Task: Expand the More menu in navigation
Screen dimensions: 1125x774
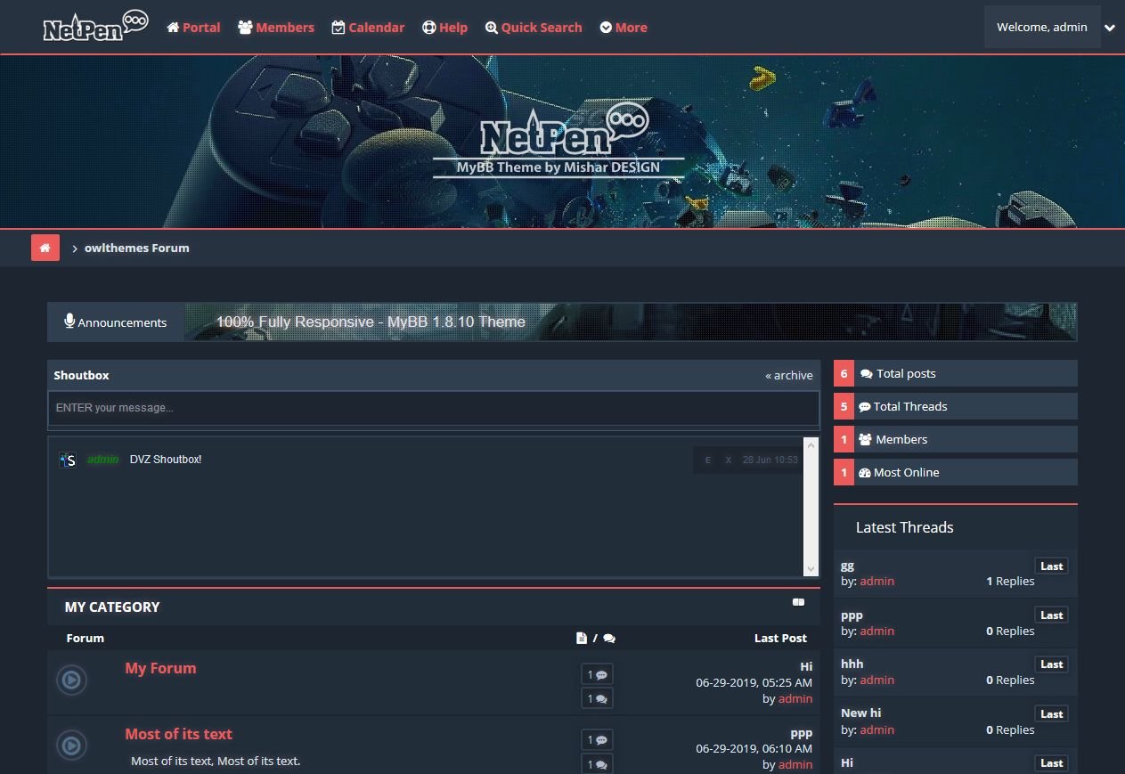Action: (624, 28)
